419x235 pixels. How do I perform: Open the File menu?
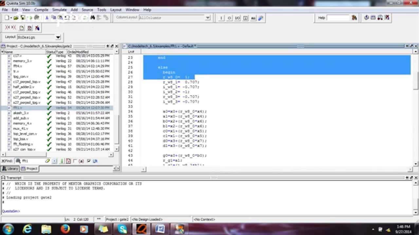(5, 10)
